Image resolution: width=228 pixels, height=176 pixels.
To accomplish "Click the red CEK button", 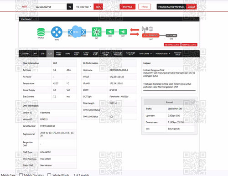I will click(98, 7).
